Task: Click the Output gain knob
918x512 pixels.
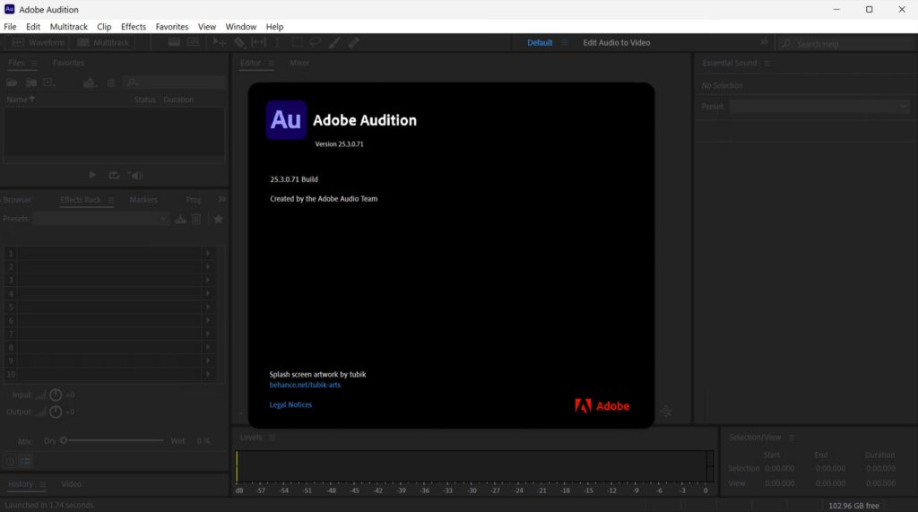Action: coord(56,412)
